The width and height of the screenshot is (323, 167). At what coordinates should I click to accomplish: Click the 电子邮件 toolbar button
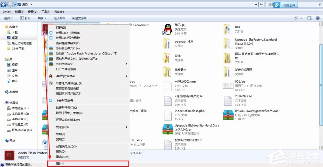59,18
